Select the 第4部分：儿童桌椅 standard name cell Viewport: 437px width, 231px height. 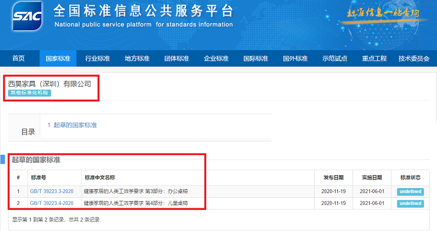[x=136, y=203]
